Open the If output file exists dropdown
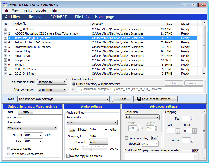The height and width of the screenshot is (163, 209). tap(52, 82)
